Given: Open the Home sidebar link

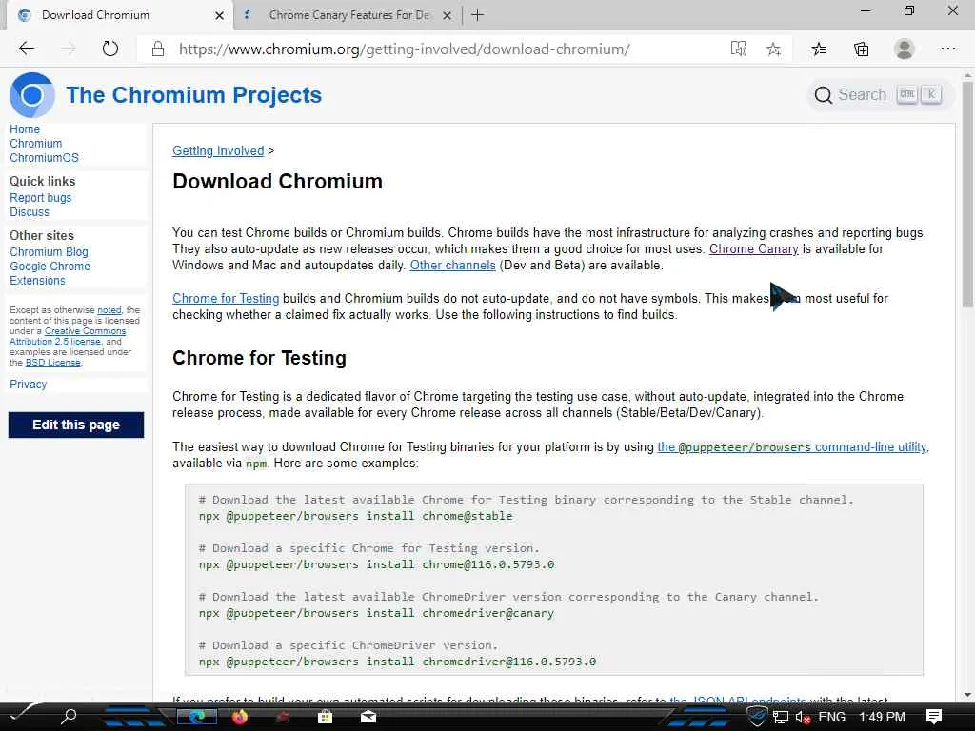Looking at the screenshot, I should click(x=25, y=128).
